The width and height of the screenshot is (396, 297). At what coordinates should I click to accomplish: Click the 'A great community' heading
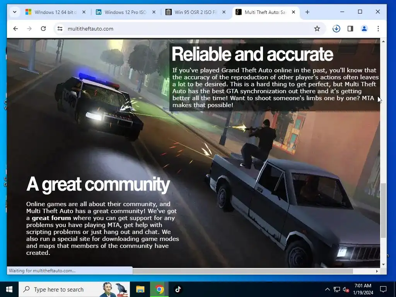pos(98,184)
